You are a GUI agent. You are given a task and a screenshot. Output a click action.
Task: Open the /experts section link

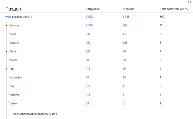[x=14, y=43]
